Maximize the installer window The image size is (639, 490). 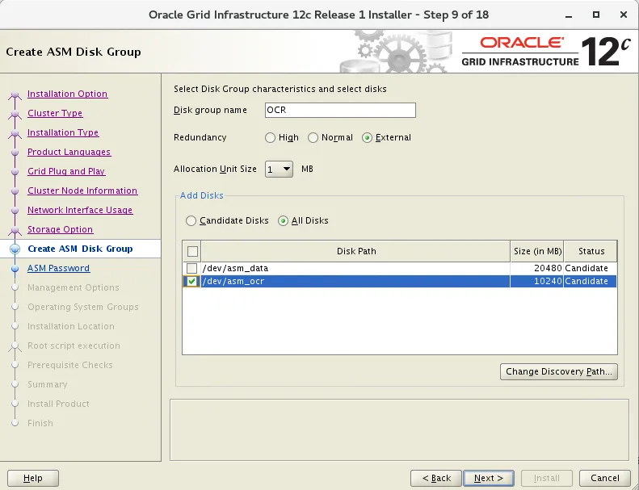point(596,15)
